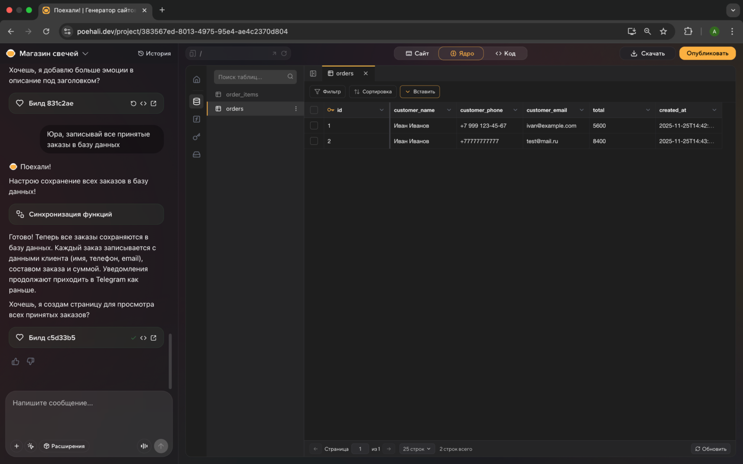Click the home icon in sidebar
Viewport: 743px width, 464px height.
pos(197,79)
